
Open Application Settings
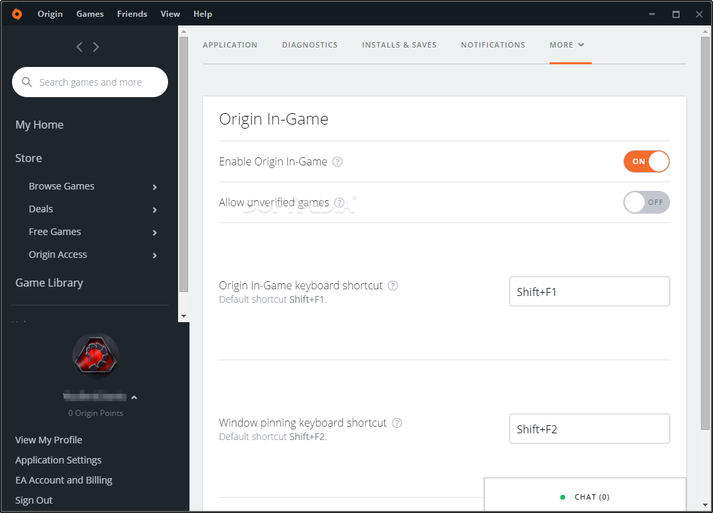(x=58, y=460)
